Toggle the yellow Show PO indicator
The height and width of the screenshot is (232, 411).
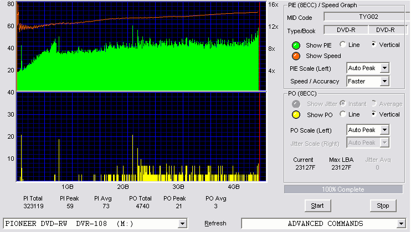(x=296, y=115)
